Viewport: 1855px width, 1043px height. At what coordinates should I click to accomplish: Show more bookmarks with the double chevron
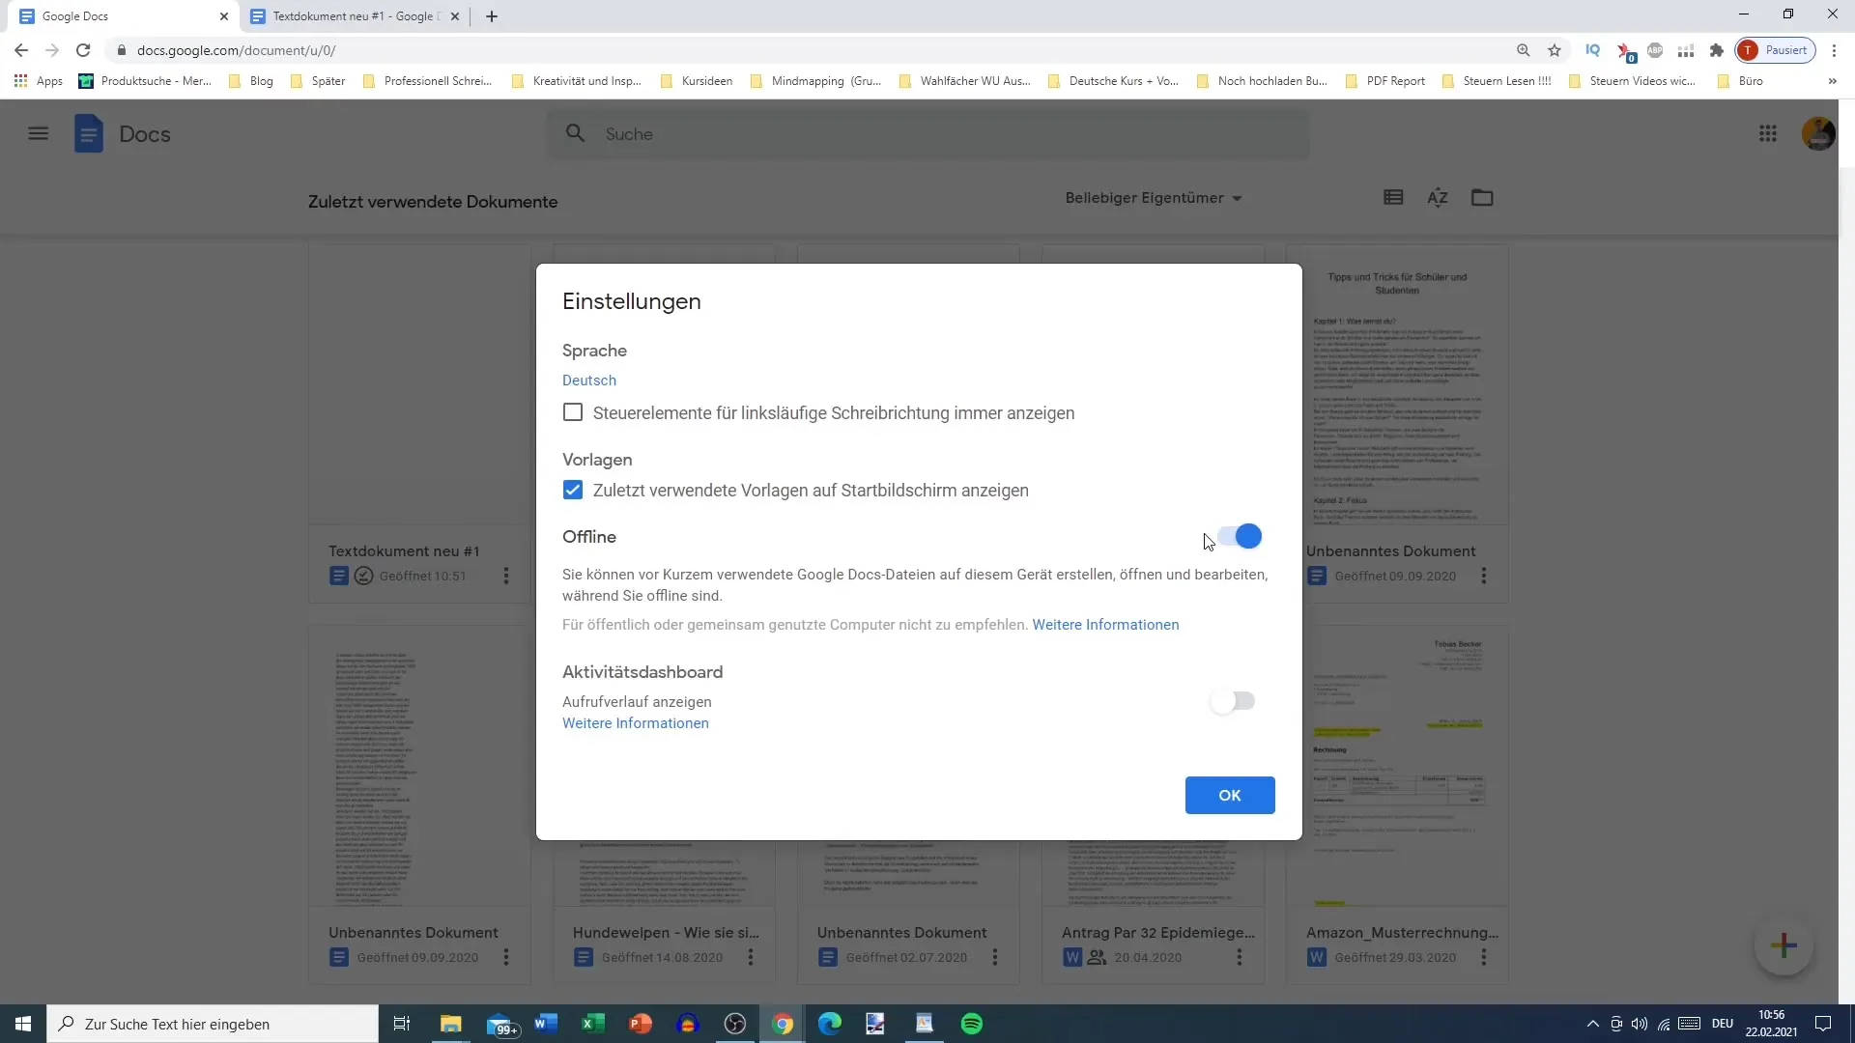1833,81
